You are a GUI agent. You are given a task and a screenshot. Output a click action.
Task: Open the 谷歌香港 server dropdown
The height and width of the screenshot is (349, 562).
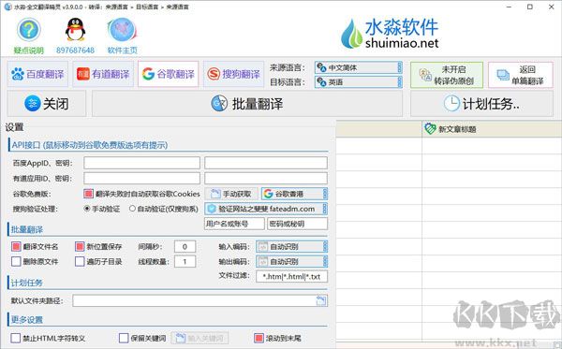294,194
